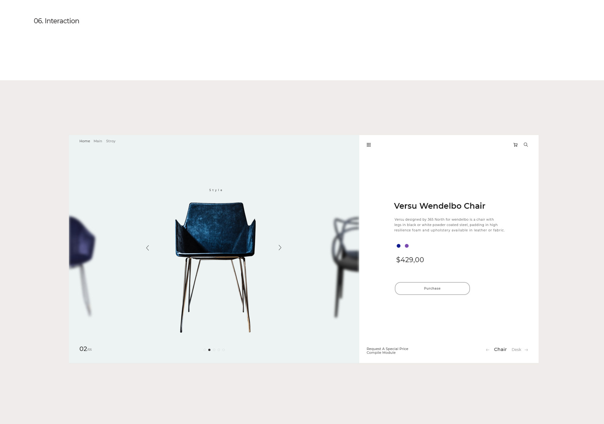This screenshot has width=604, height=424.
Task: Choose the dark blue color swatch
Action: (399, 246)
